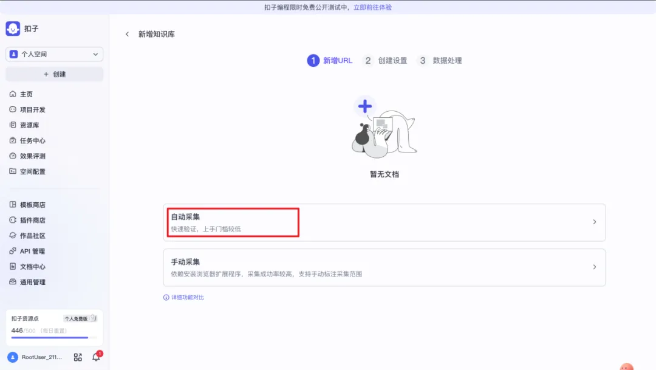Open the 详细功能对比 link
This screenshot has height=370, width=656.
coord(188,297)
